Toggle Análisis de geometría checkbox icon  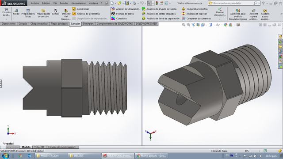(x=74, y=14)
